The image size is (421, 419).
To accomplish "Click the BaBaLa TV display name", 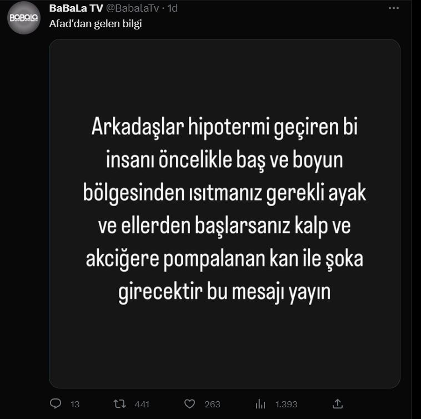I will [75, 8].
